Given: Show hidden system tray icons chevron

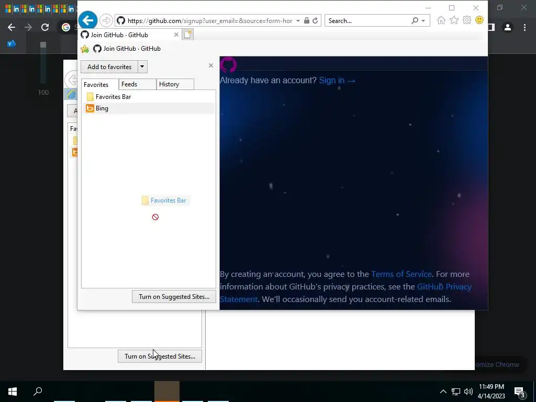Looking at the screenshot, I should pos(443,392).
